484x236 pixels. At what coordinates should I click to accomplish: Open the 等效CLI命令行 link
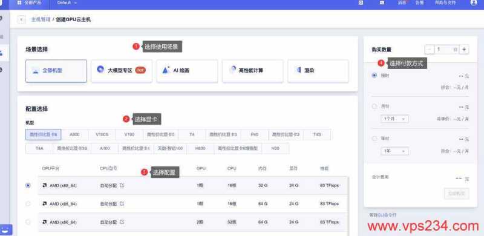pos(383,215)
